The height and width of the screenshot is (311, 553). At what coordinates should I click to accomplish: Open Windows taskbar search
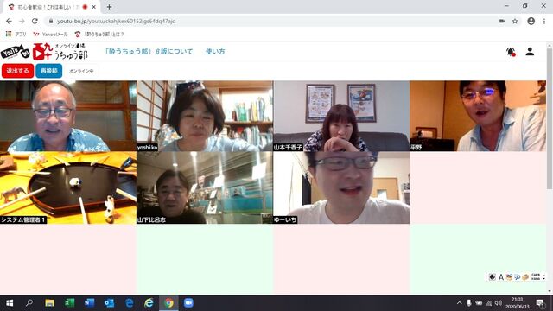(29, 303)
